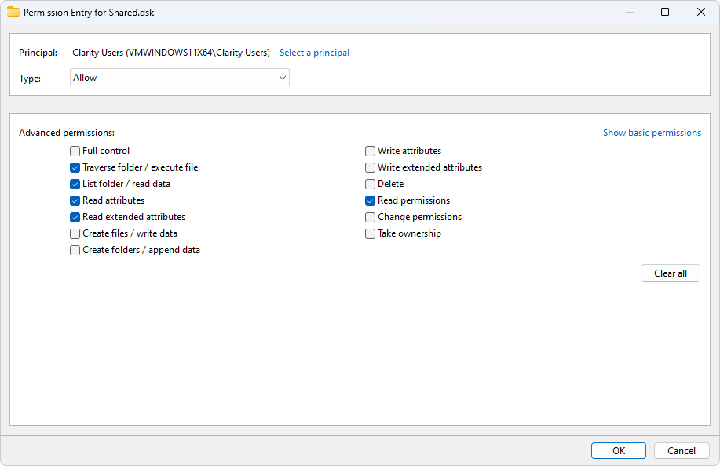Image resolution: width=720 pixels, height=466 pixels.
Task: Uncheck Traverse folder / execute file
Action: coord(75,167)
